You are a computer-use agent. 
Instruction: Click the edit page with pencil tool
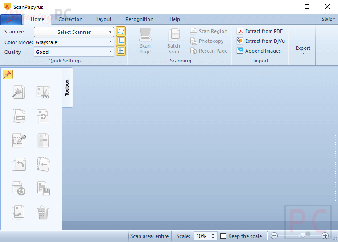[x=19, y=140]
